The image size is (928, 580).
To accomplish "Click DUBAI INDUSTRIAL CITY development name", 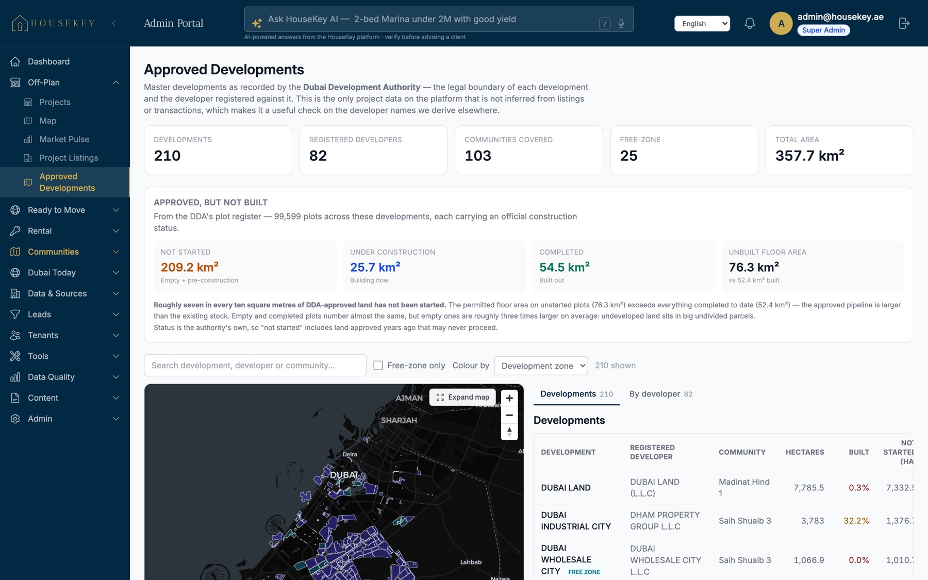I will point(576,521).
